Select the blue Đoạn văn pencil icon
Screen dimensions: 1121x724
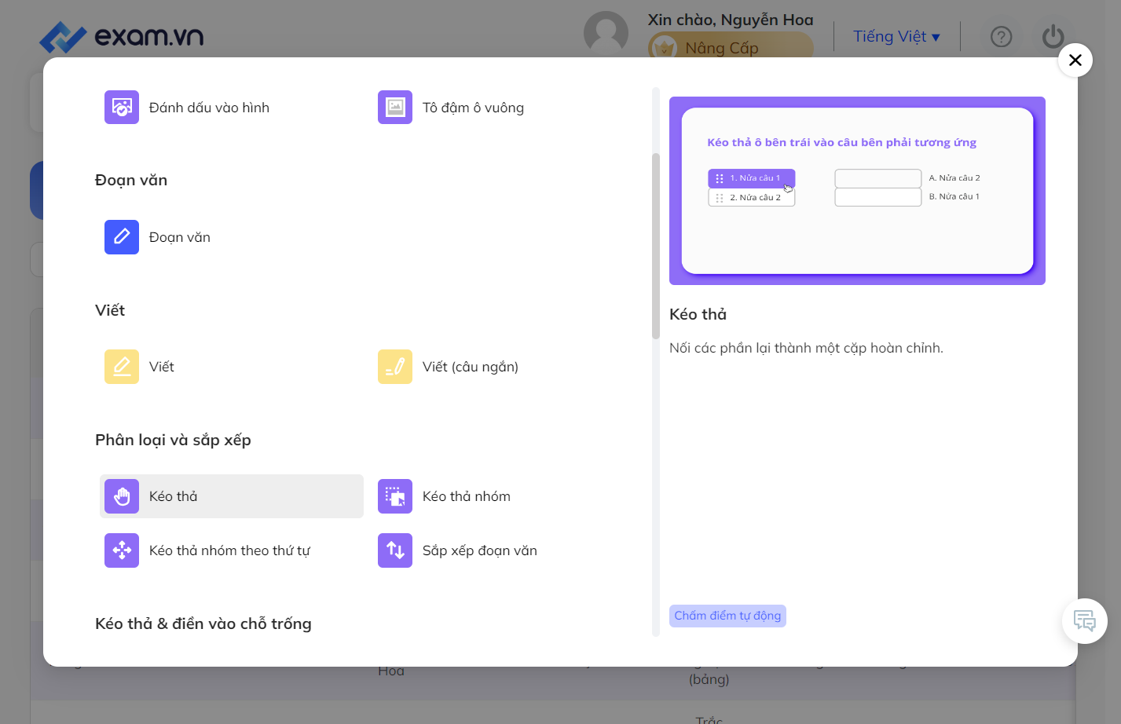[122, 237]
